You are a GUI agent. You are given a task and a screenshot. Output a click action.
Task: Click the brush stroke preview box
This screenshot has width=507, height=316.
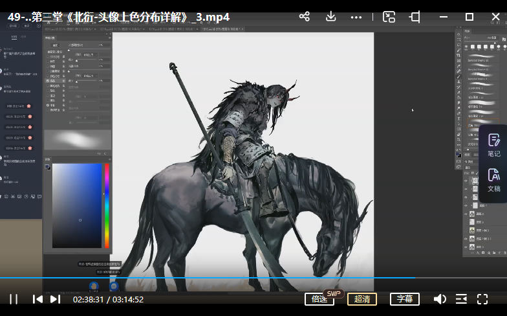(78, 139)
